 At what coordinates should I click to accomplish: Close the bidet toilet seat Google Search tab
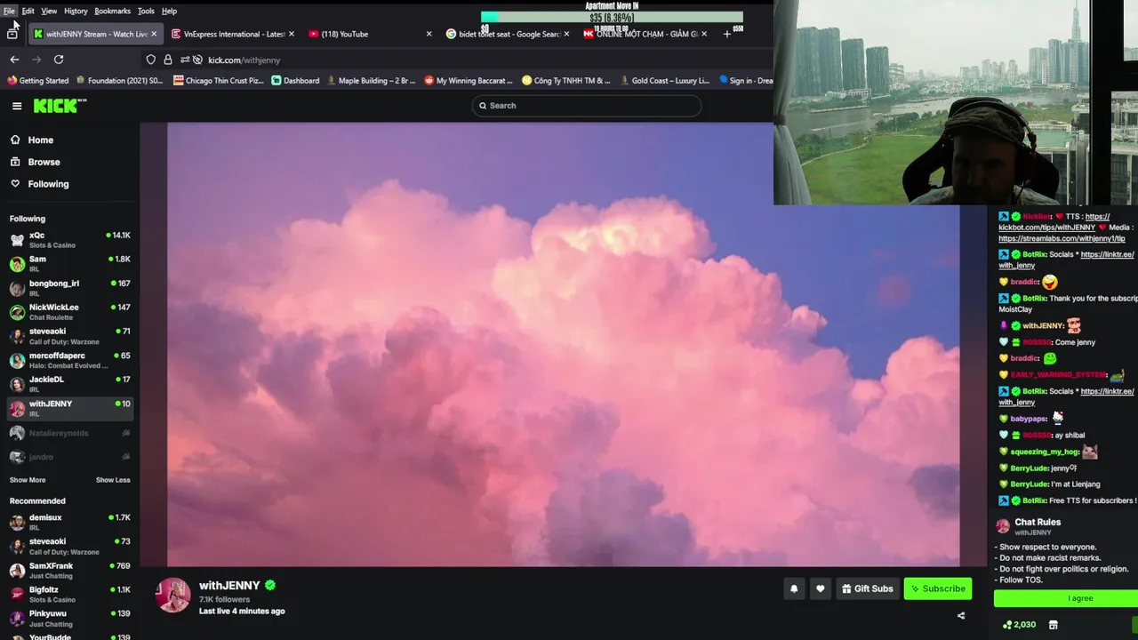click(566, 34)
